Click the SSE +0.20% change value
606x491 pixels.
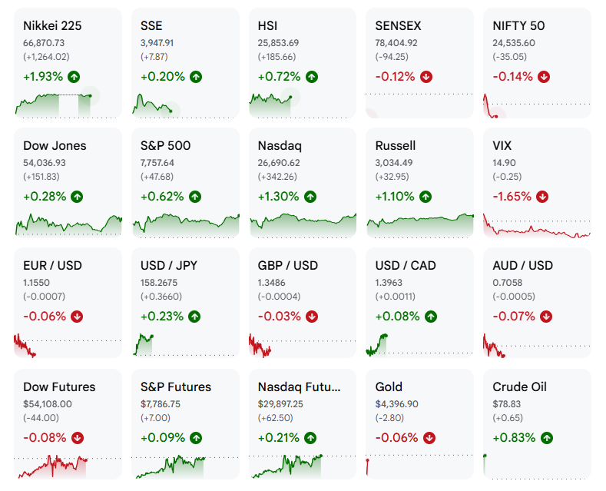click(163, 77)
